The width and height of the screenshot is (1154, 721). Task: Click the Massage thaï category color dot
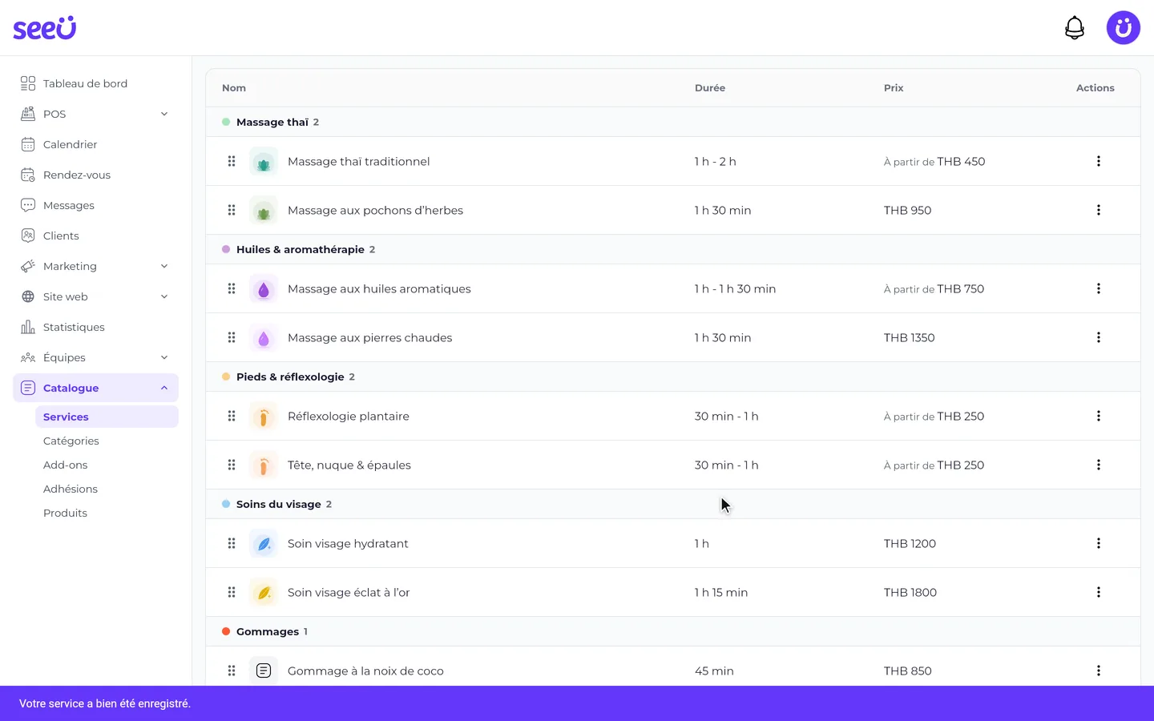(x=226, y=122)
